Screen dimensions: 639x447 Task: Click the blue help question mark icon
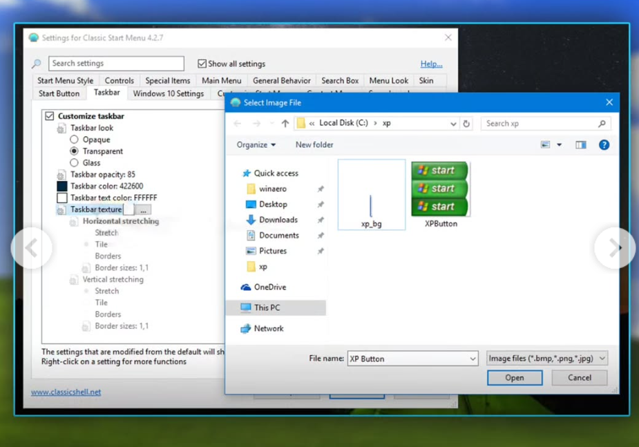[x=604, y=145]
